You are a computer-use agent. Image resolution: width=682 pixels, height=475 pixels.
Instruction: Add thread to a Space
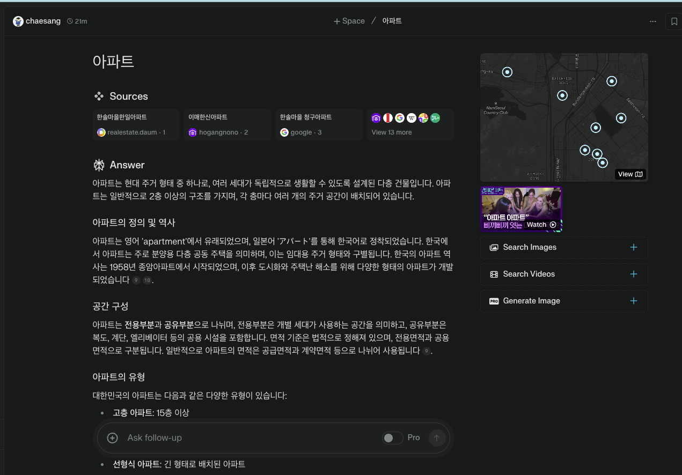(349, 21)
